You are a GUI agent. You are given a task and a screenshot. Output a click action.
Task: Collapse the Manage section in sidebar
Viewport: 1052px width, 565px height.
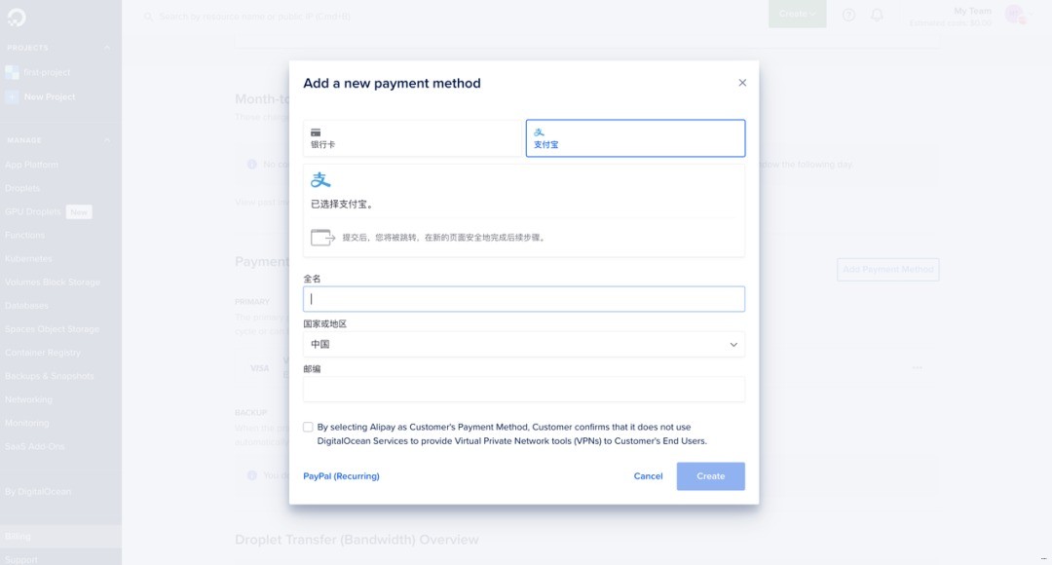point(106,140)
